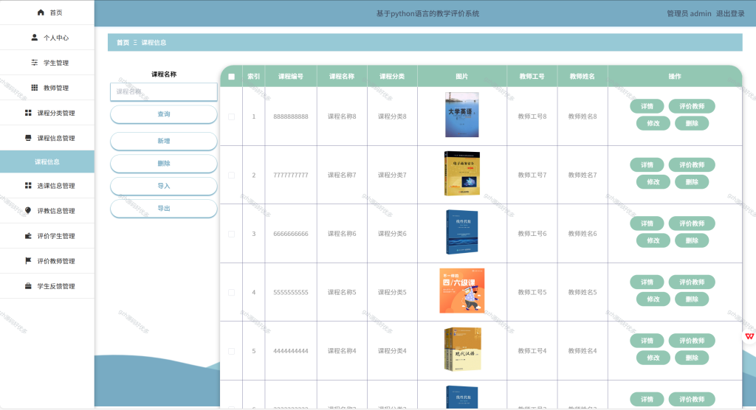Image resolution: width=756 pixels, height=410 pixels.
Task: Check the checkbox for row 1
Action: pos(231,117)
